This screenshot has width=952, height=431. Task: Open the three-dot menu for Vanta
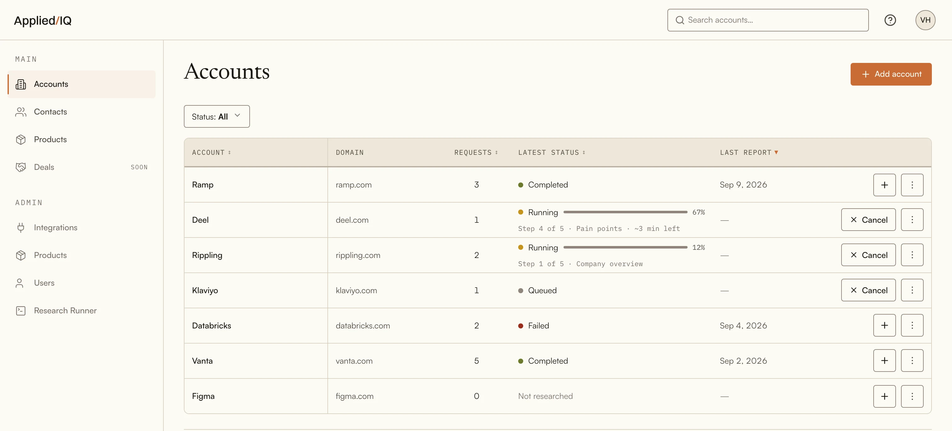coord(912,361)
